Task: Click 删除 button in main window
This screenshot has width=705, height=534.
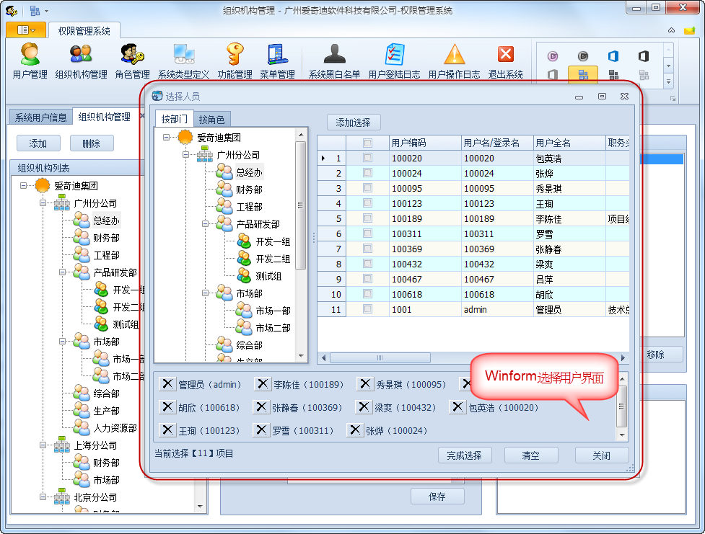Action: 92,143
